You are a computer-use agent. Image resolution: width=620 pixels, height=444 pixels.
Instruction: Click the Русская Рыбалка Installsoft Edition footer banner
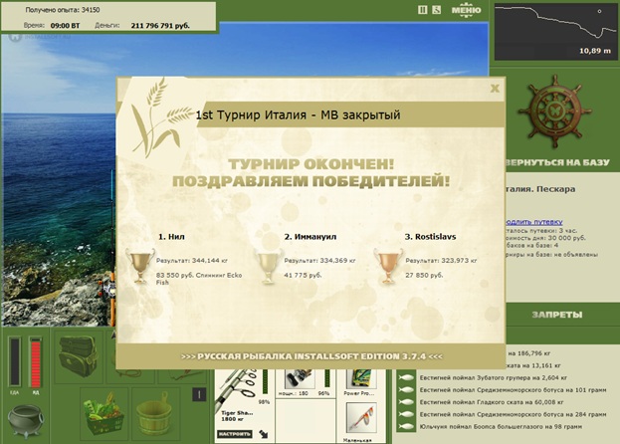[311, 356]
